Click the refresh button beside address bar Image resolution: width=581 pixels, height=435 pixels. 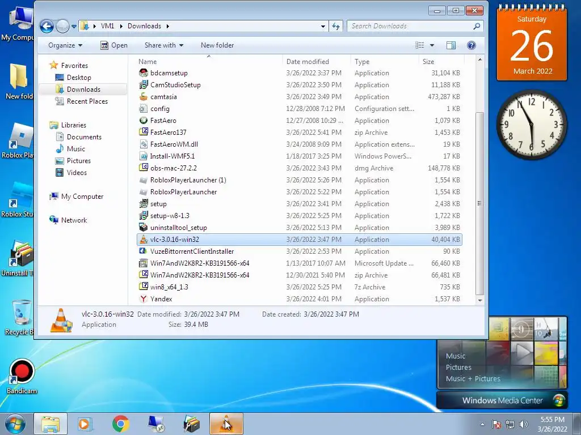(336, 26)
